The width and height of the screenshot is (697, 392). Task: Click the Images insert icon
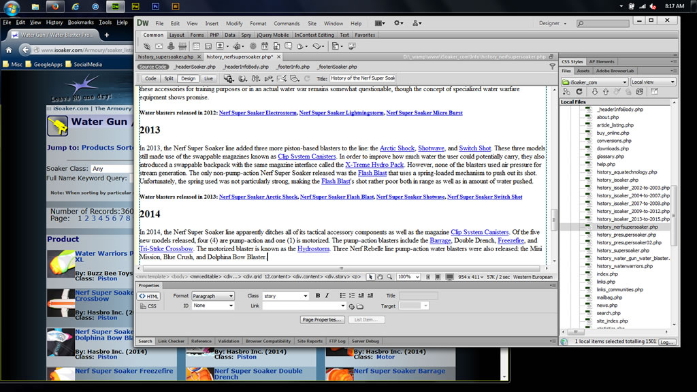[220, 46]
